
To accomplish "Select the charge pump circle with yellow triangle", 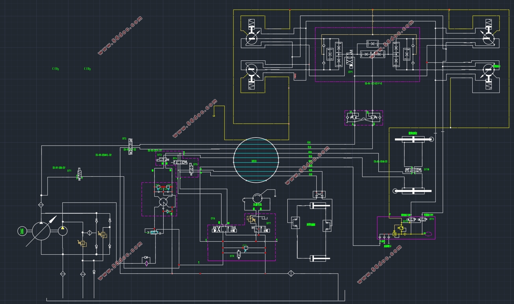I will pyautogui.click(x=63, y=231).
